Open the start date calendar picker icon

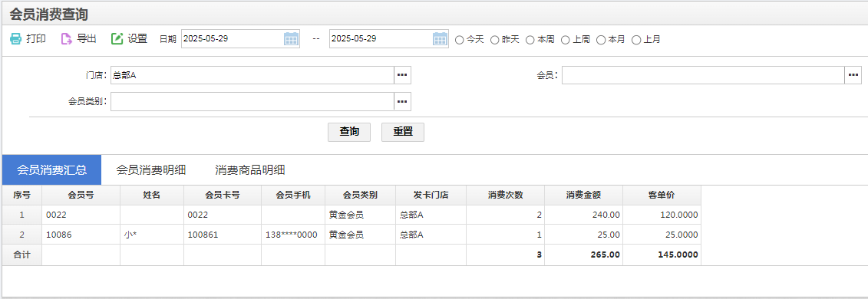(x=291, y=38)
